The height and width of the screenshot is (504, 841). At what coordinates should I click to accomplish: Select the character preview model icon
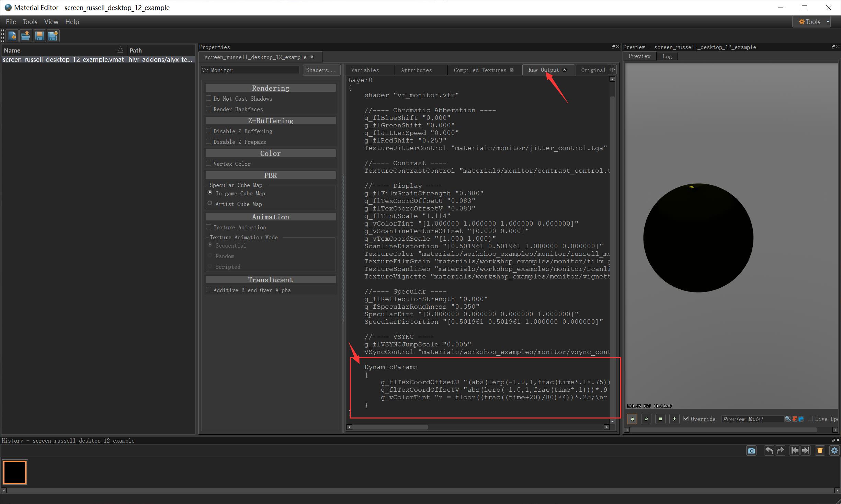(x=674, y=419)
